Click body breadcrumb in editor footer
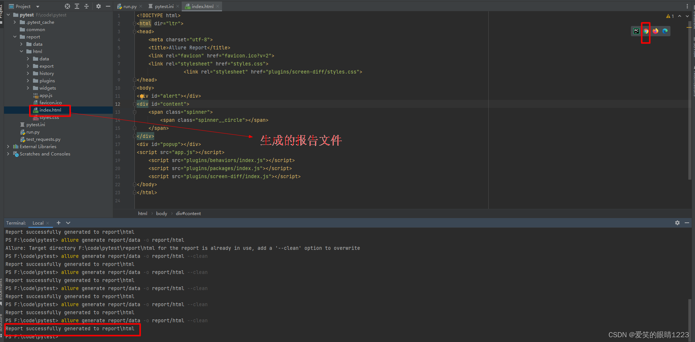 point(162,214)
